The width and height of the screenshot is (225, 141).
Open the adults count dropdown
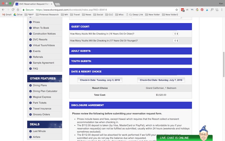pyautogui.click(x=176, y=33)
